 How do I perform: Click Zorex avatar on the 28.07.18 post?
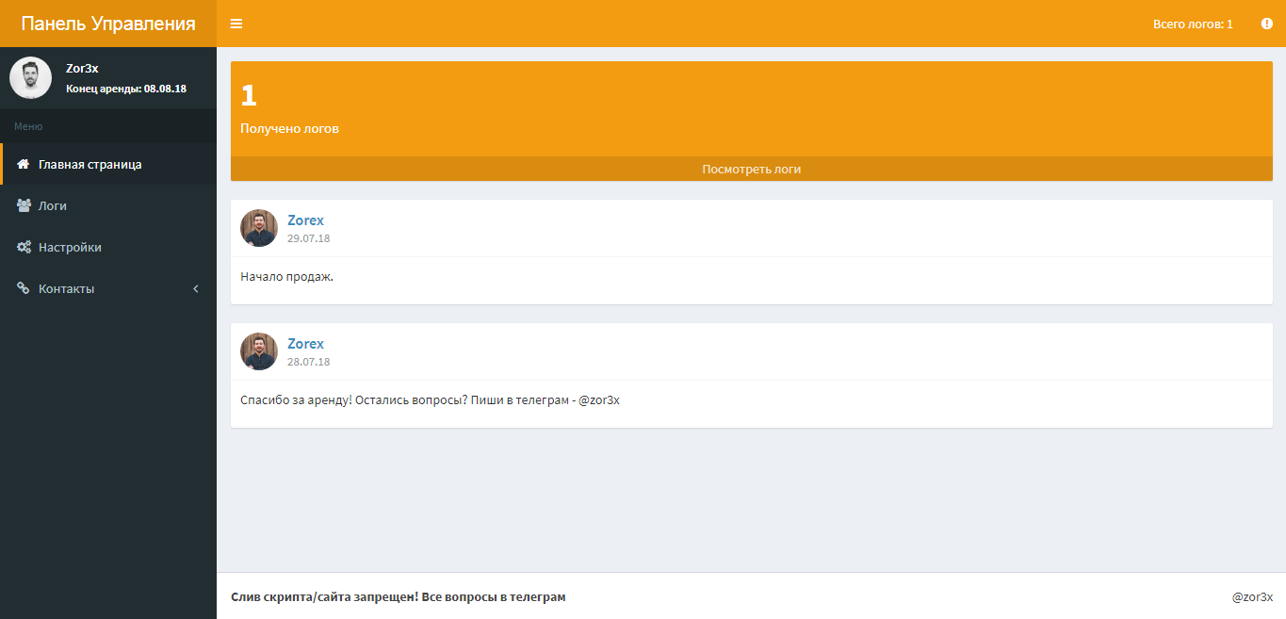(259, 351)
